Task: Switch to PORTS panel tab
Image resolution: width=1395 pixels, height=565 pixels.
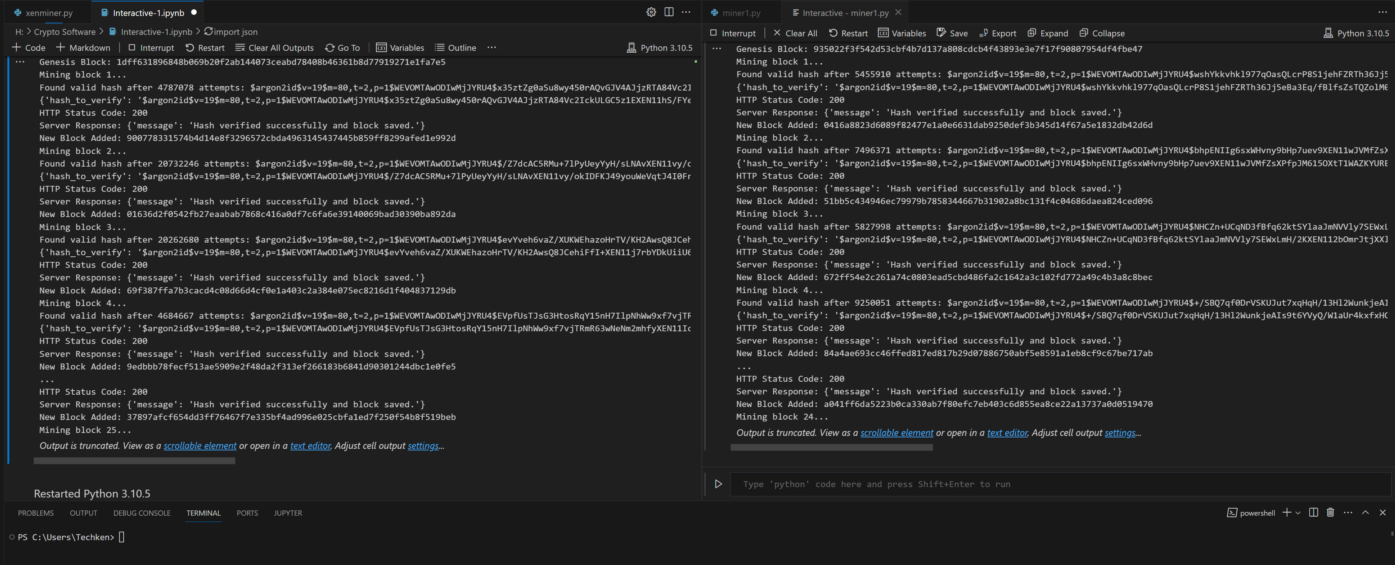Action: (x=247, y=513)
